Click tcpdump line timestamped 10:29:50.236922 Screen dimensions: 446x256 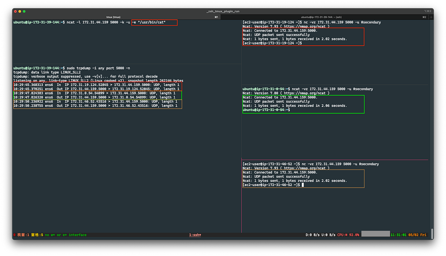(96, 101)
